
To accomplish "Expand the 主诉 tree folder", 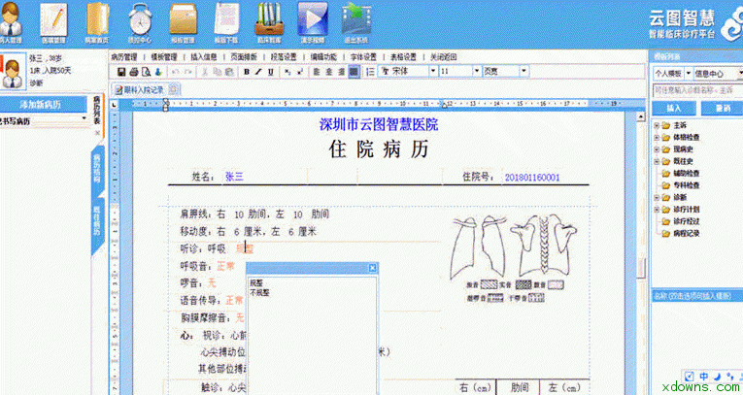I will click(657, 125).
